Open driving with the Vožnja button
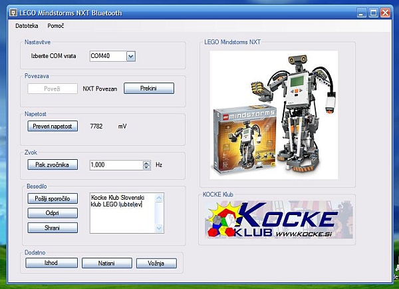 tap(156, 263)
